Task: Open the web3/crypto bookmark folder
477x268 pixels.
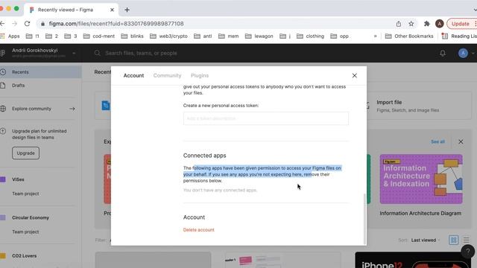Action: tap(168, 36)
